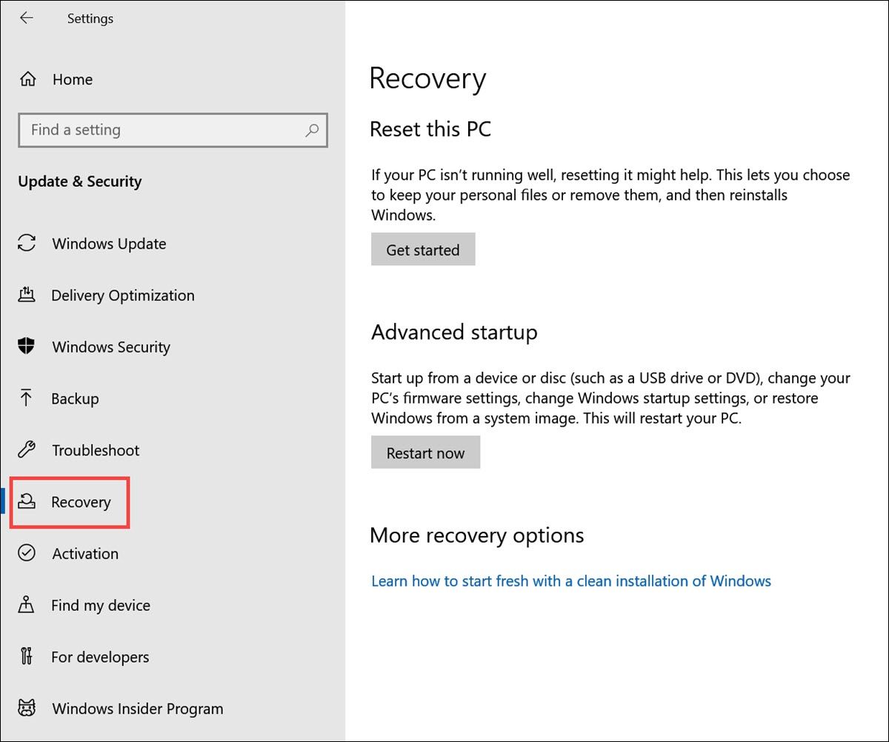The image size is (889, 742).
Task: Click the Home icon in the sidebar
Action: pos(27,79)
